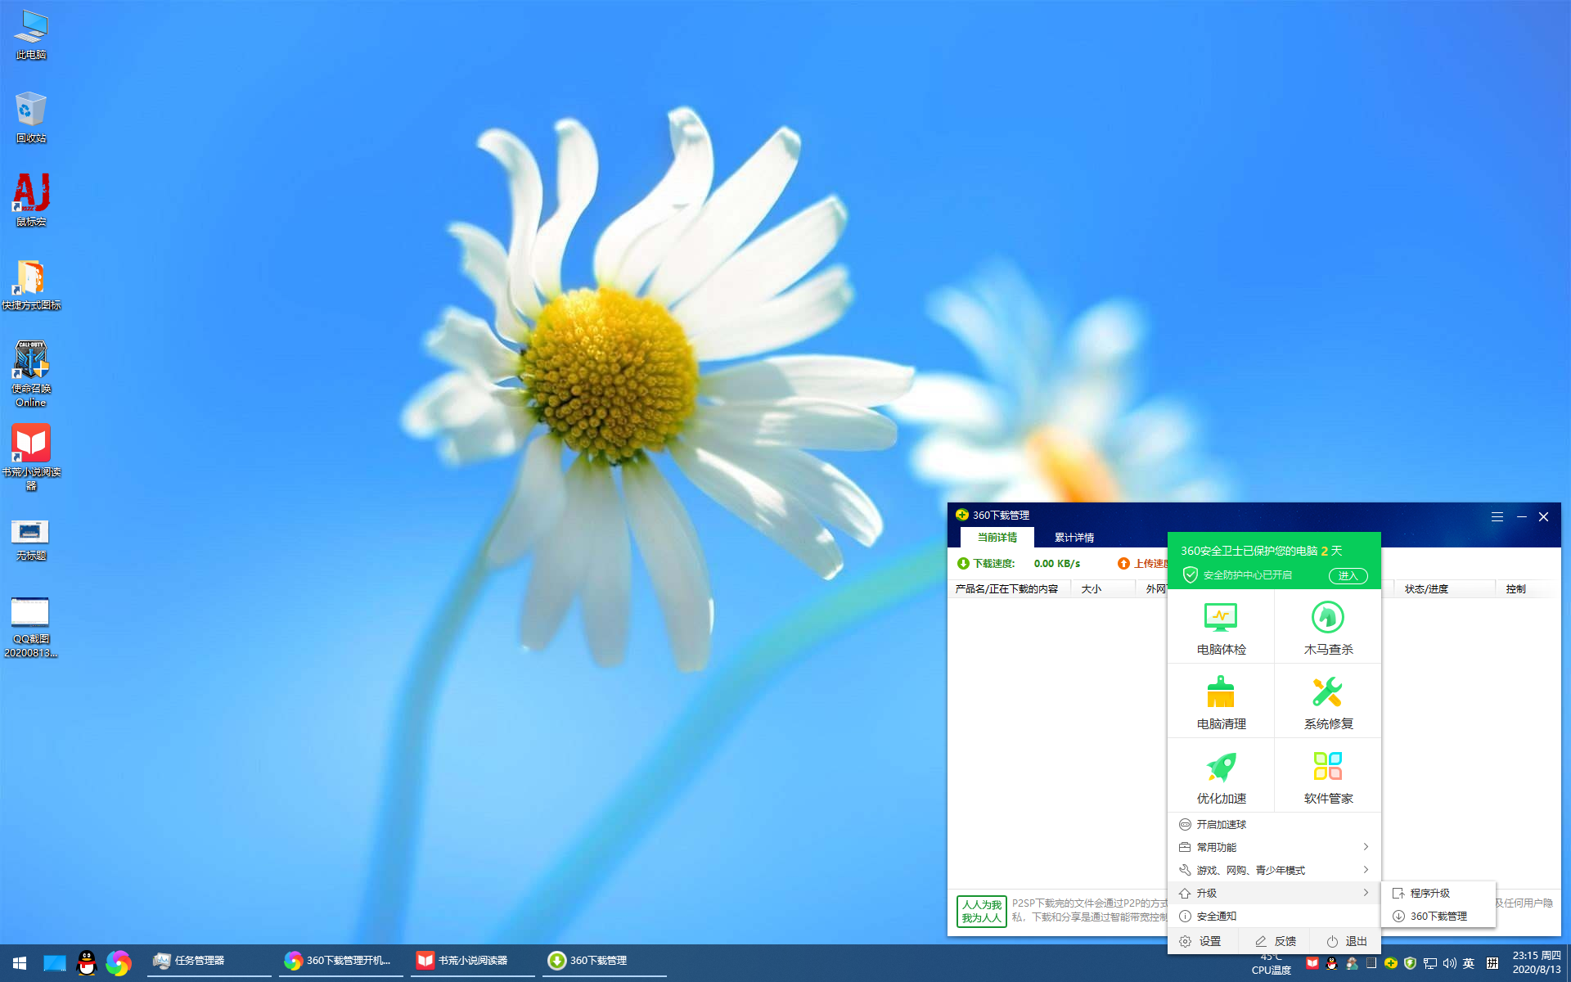
Task: Click red book reader tray icon
Action: tap(1312, 963)
